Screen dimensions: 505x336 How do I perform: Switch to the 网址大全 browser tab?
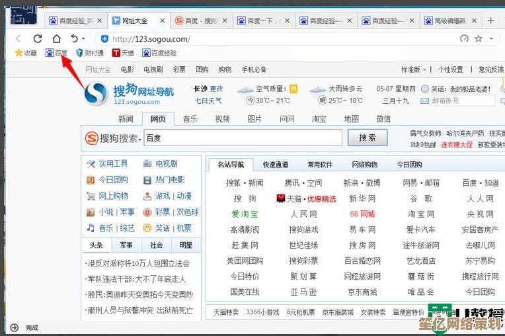pyautogui.click(x=134, y=21)
